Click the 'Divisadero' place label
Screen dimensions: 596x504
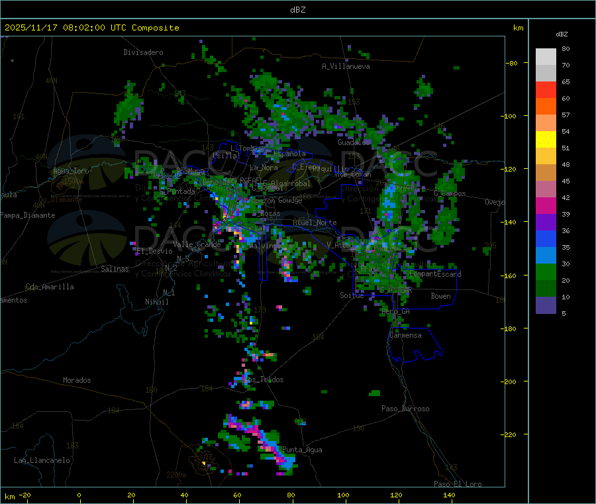click(143, 52)
